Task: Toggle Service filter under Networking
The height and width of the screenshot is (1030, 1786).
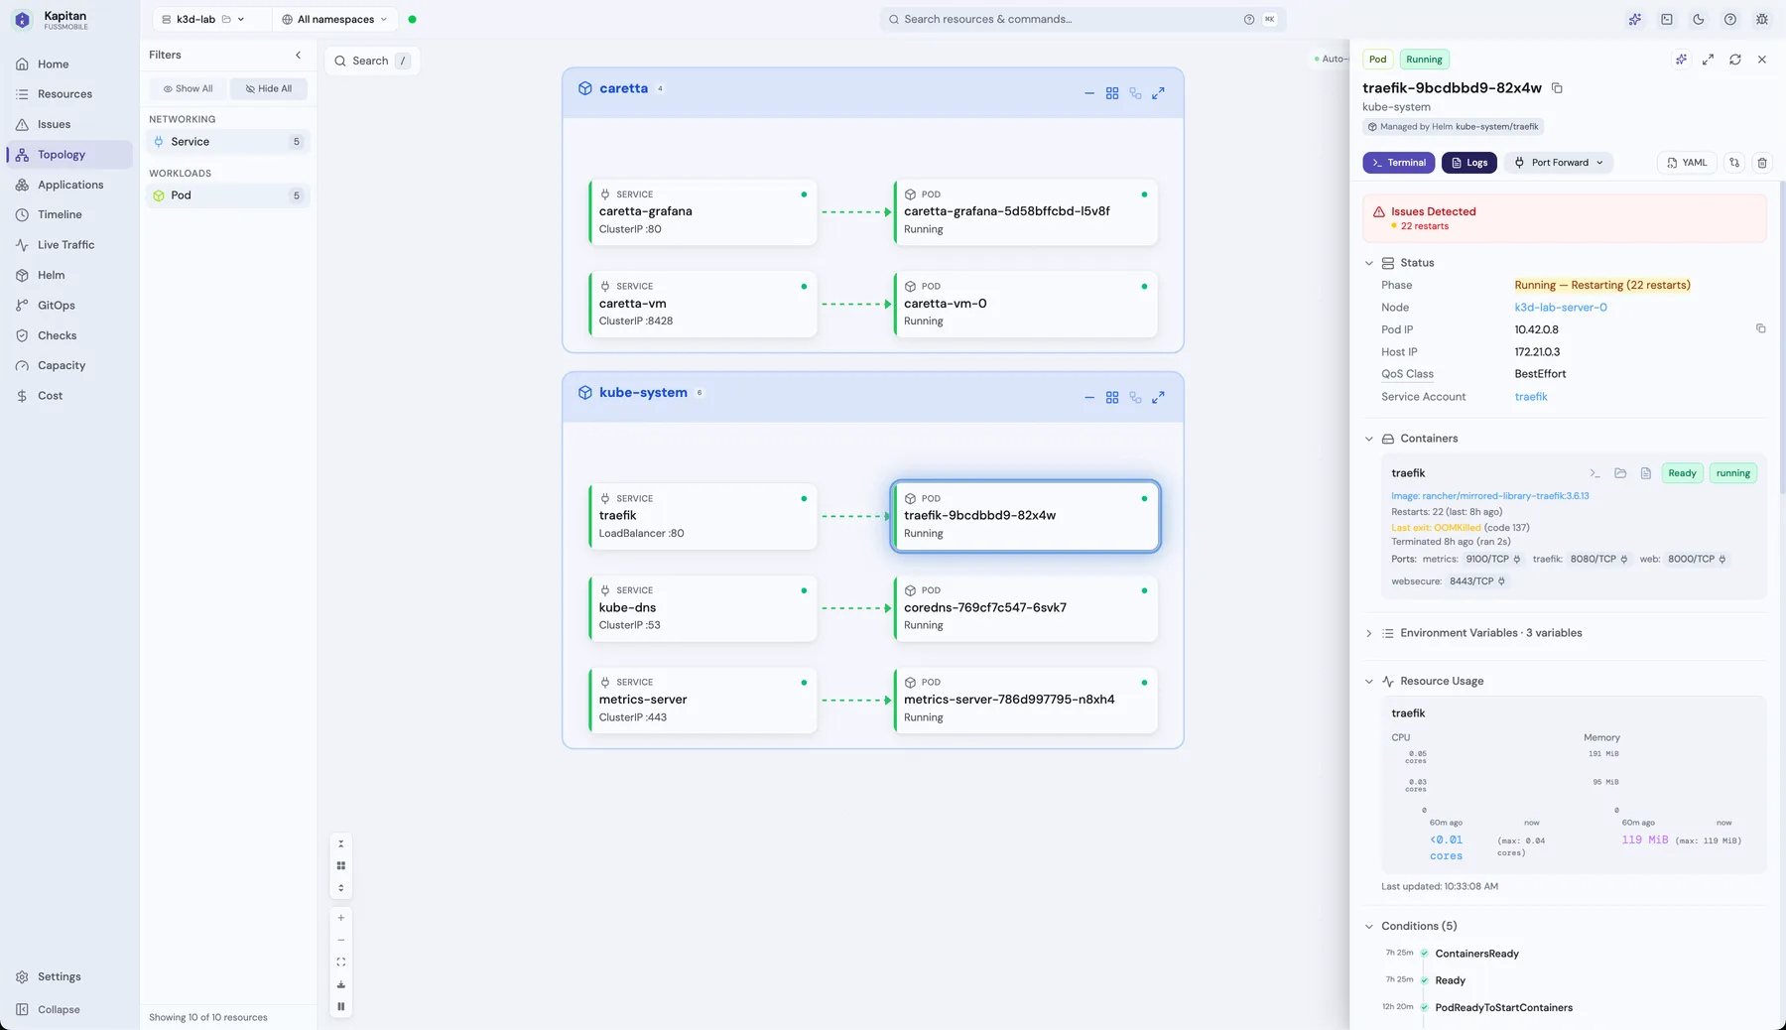Action: 228,142
